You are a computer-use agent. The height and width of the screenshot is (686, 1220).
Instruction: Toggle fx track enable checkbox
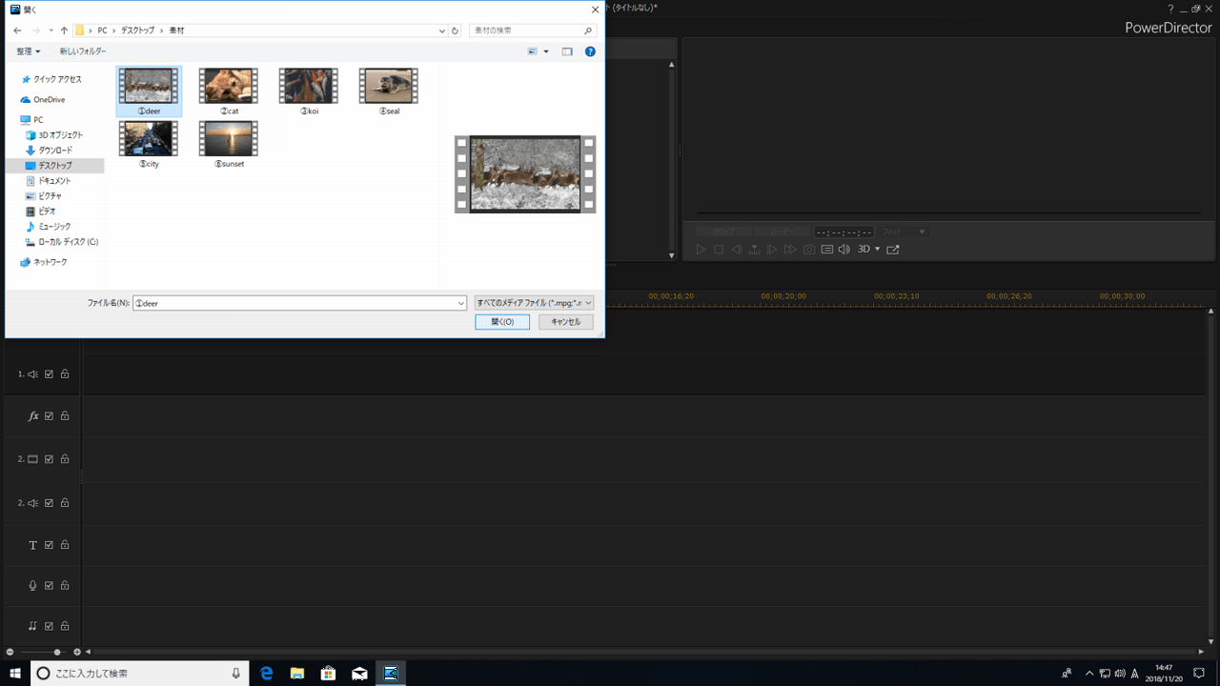click(50, 416)
